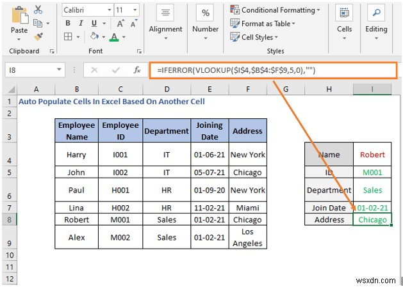Expand the font name Calibri dropdown
The width and height of the screenshot is (403, 287).
coord(110,10)
